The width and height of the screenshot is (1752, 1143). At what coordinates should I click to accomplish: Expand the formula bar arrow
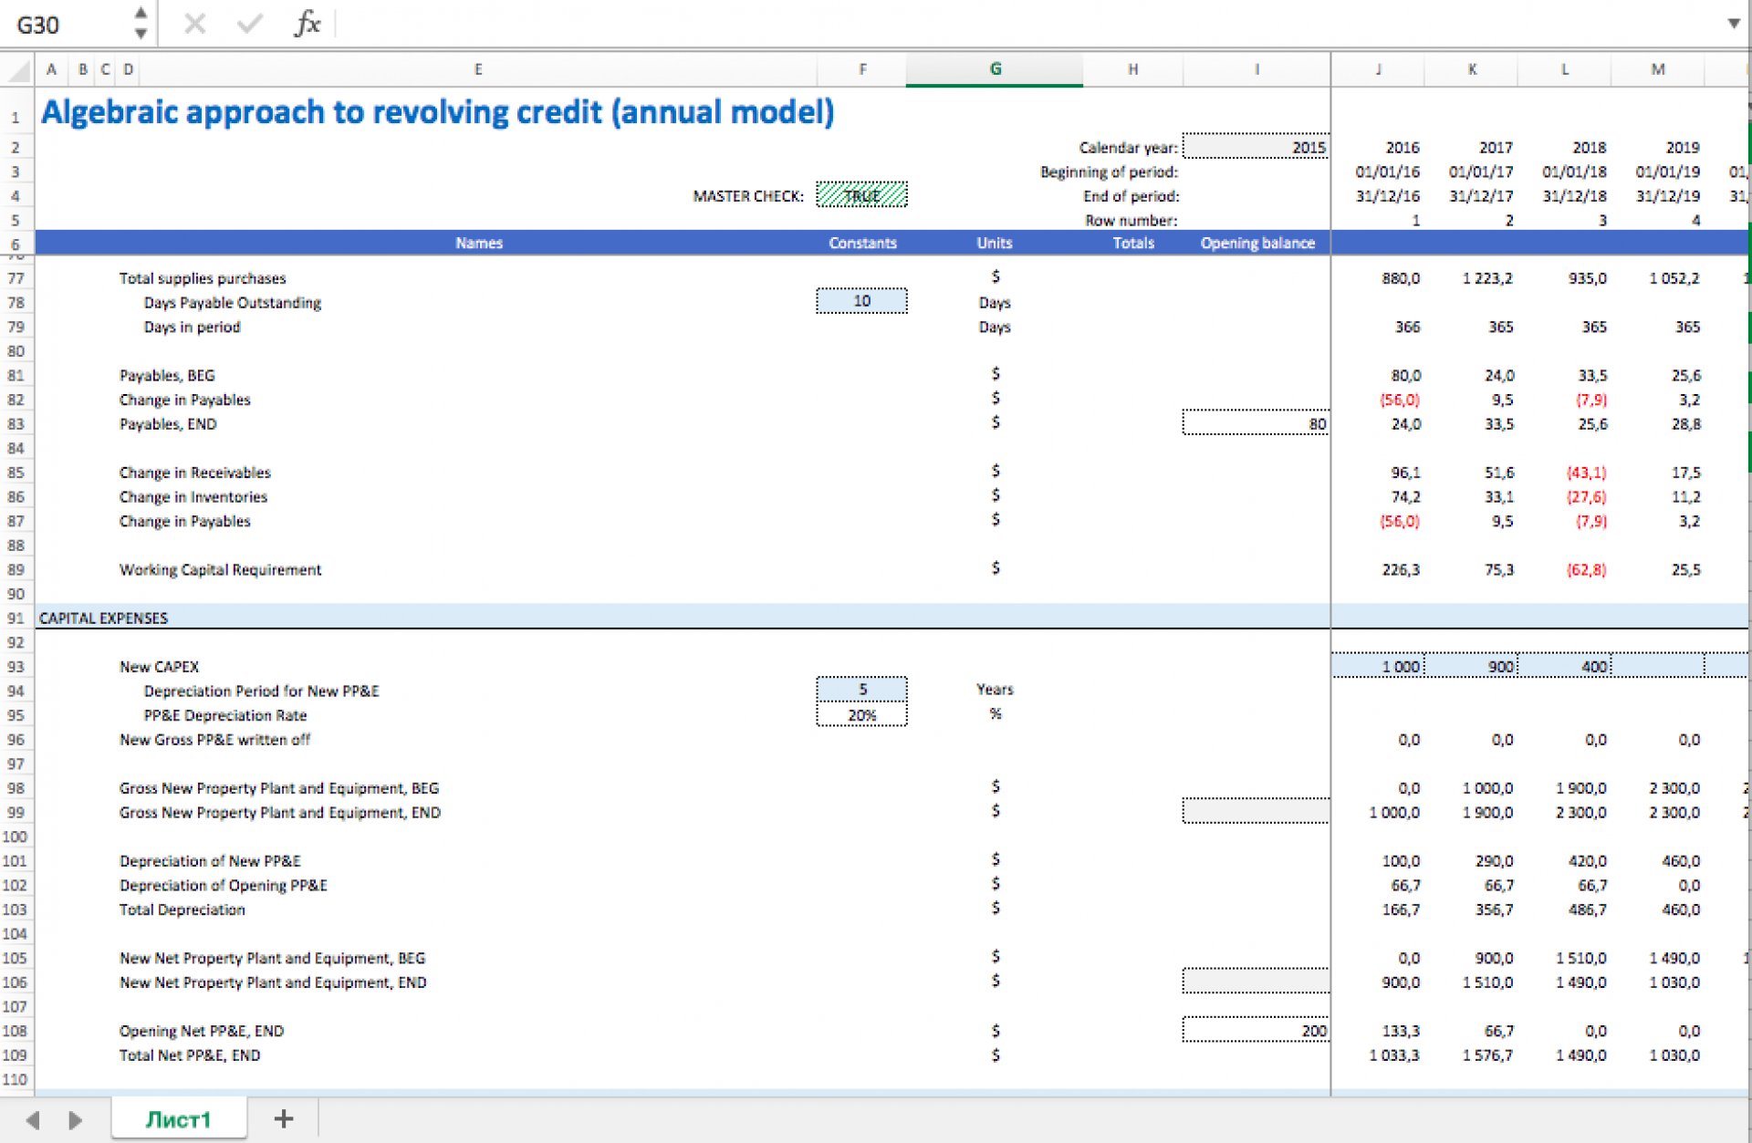(x=1733, y=24)
